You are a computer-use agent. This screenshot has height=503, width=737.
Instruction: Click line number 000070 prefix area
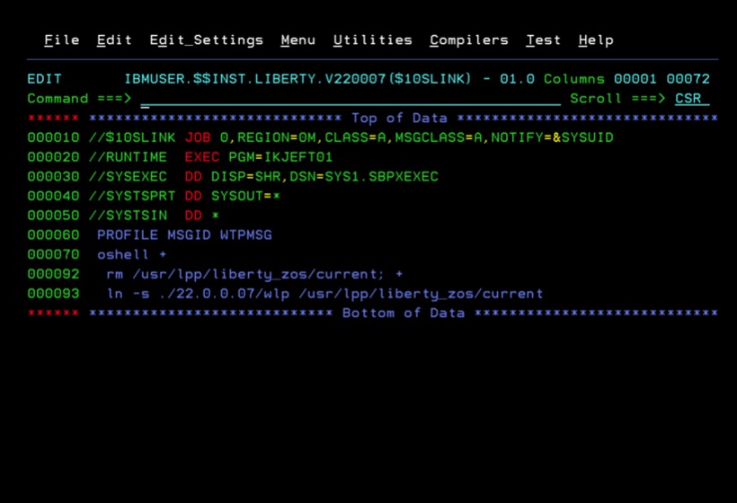click(53, 254)
